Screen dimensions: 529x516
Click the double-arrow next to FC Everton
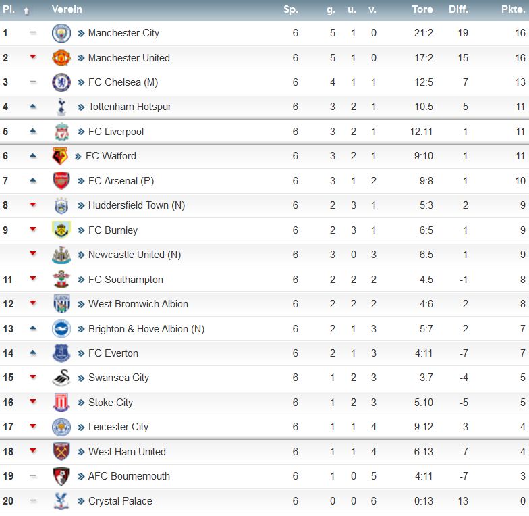(x=81, y=353)
